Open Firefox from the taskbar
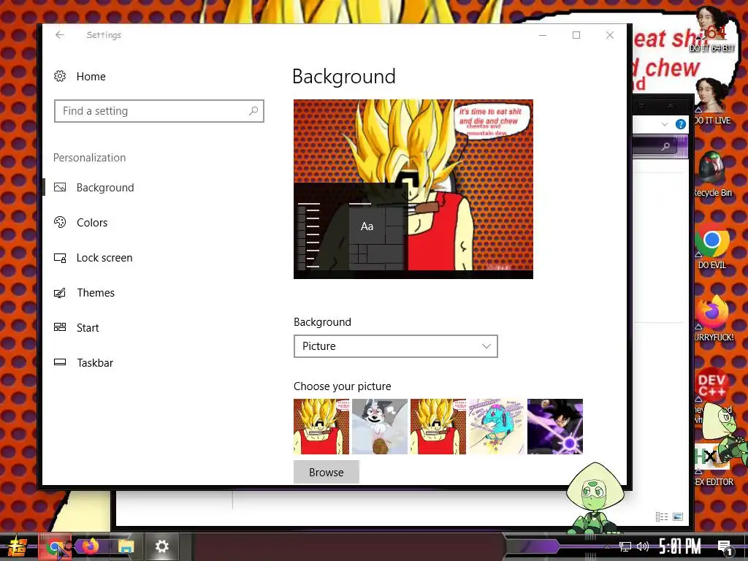 (89, 546)
